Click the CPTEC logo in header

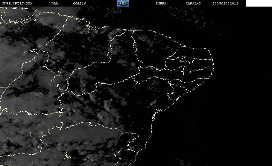(123, 3)
